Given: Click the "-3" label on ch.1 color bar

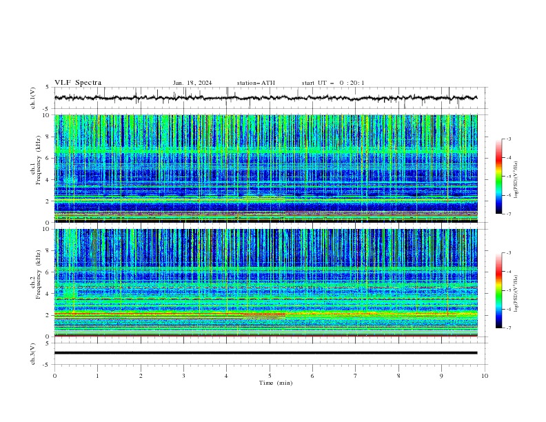Looking at the screenshot, I should tap(508, 139).
